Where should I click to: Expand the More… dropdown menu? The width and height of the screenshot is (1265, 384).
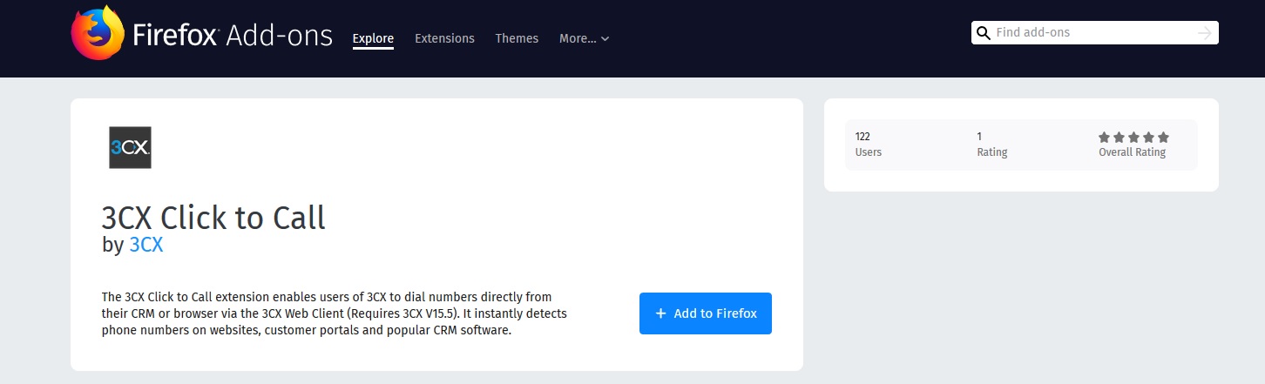584,38
